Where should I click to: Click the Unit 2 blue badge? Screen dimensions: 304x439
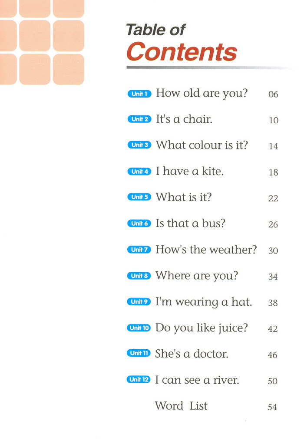click(x=139, y=119)
